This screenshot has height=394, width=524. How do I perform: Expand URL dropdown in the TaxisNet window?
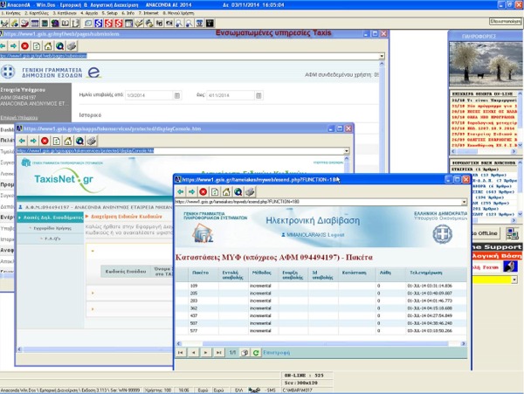(x=347, y=151)
